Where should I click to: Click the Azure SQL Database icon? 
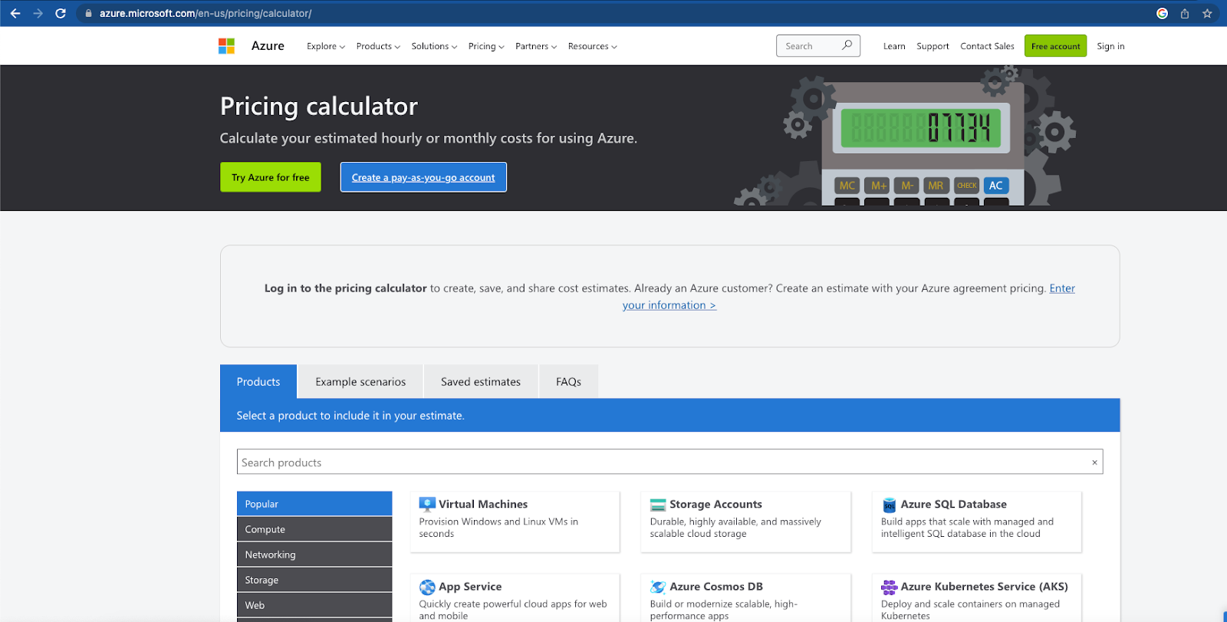[889, 505]
